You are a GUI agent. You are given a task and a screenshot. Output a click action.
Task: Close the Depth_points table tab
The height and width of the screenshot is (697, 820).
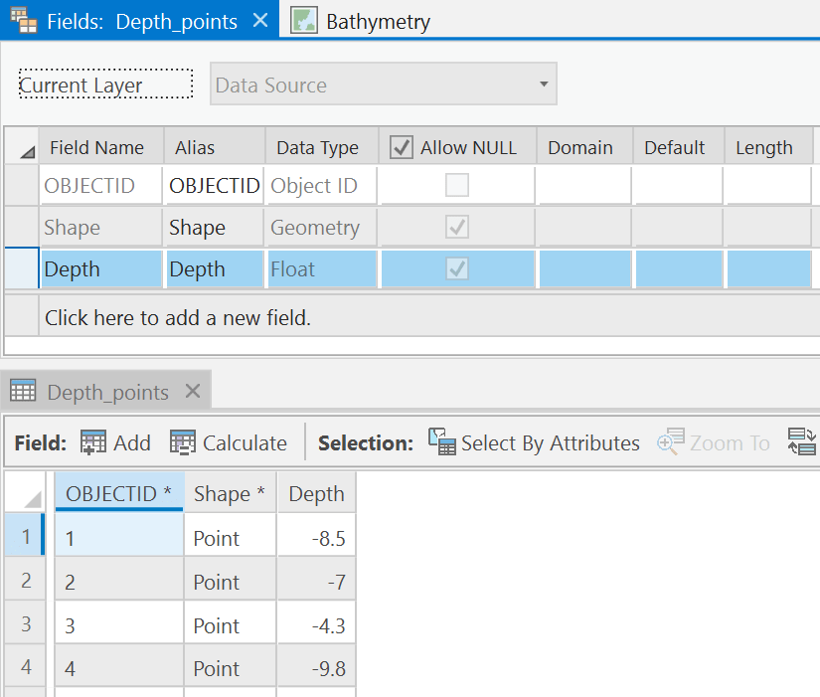(192, 390)
